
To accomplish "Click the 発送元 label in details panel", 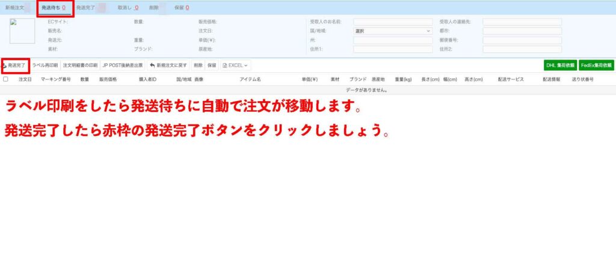I will (x=55, y=40).
